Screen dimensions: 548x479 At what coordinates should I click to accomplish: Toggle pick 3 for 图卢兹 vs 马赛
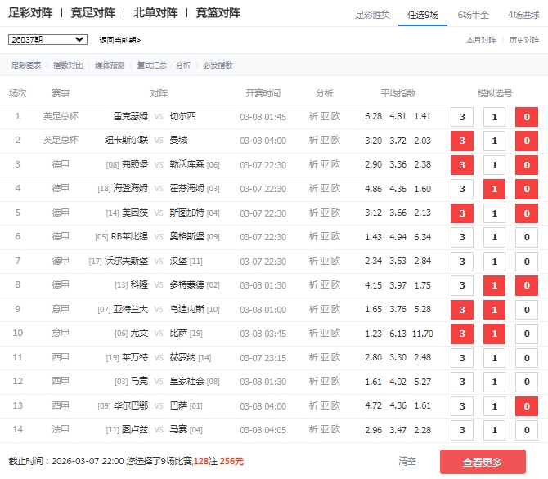pos(462,430)
